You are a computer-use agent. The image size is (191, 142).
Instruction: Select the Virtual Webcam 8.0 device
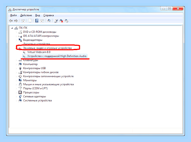click(39, 52)
